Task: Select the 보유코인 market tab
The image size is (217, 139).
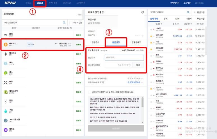Action: (201, 19)
